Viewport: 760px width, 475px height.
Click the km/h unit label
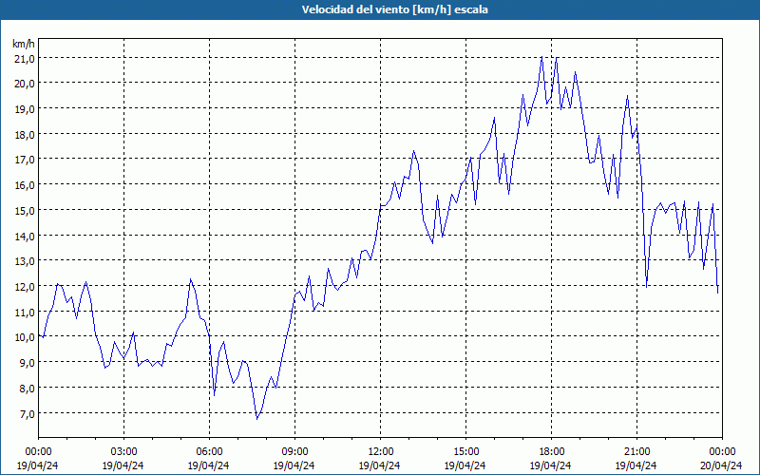[24, 44]
